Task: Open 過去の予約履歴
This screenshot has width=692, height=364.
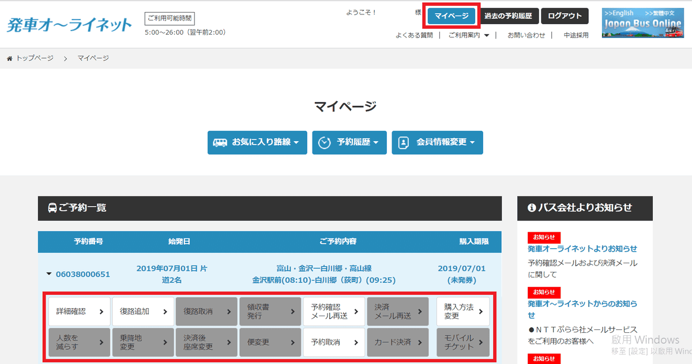Action: (508, 16)
